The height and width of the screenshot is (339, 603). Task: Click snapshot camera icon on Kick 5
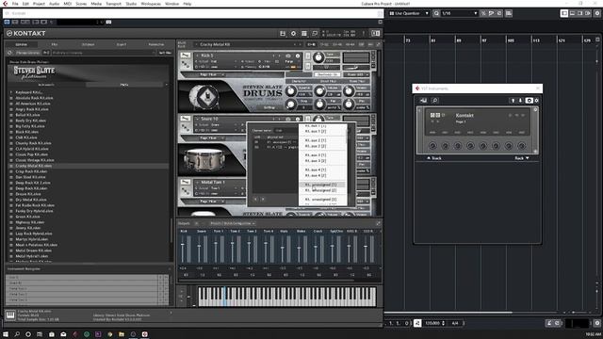(x=288, y=56)
